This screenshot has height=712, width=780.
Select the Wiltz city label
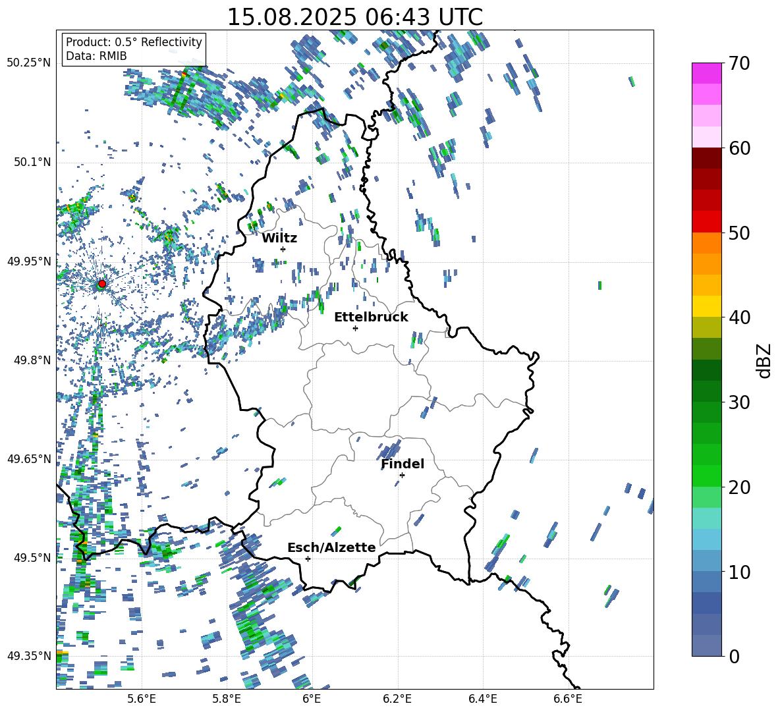tap(279, 238)
